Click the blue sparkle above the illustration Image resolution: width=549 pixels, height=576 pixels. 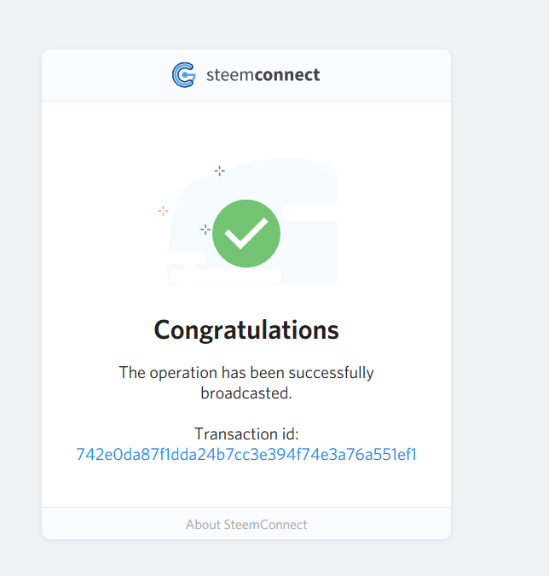(x=219, y=171)
